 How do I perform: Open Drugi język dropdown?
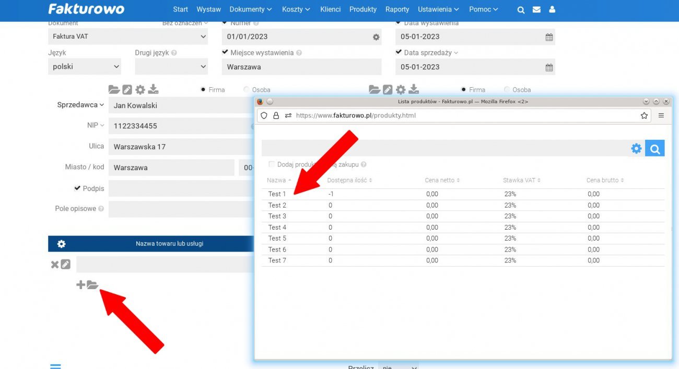(x=171, y=67)
